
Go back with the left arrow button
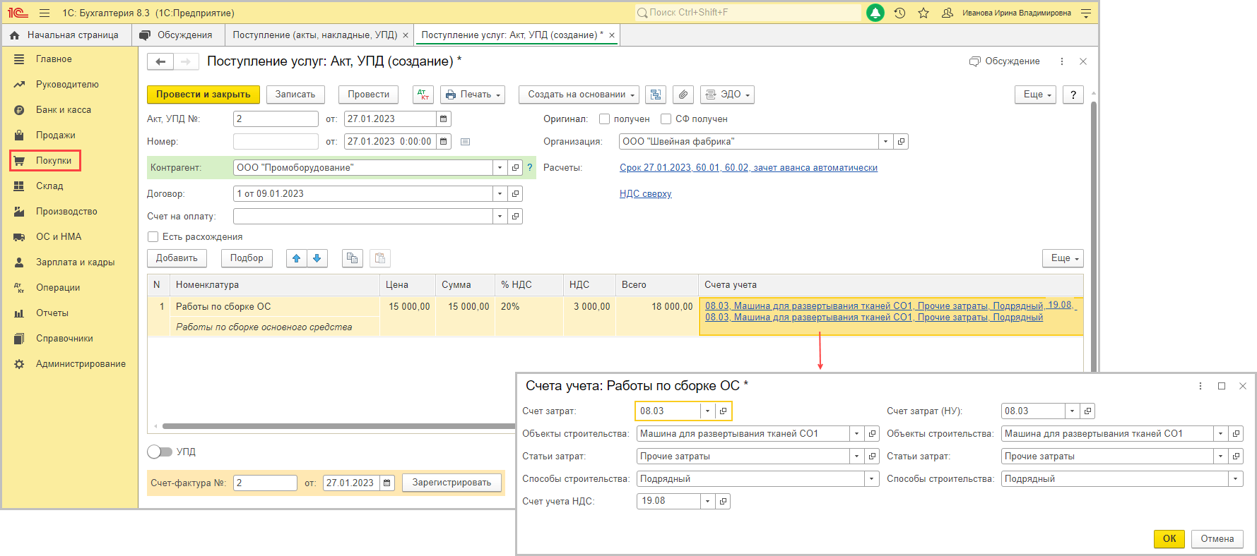coord(160,62)
